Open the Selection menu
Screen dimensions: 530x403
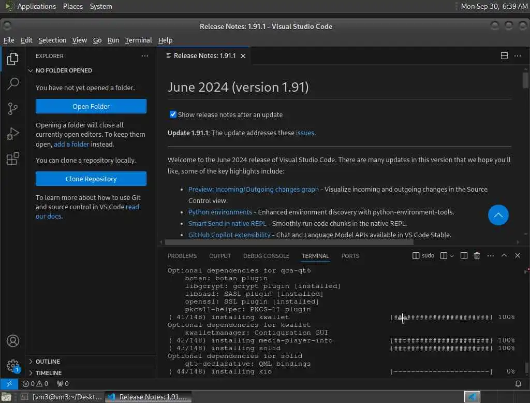52,40
